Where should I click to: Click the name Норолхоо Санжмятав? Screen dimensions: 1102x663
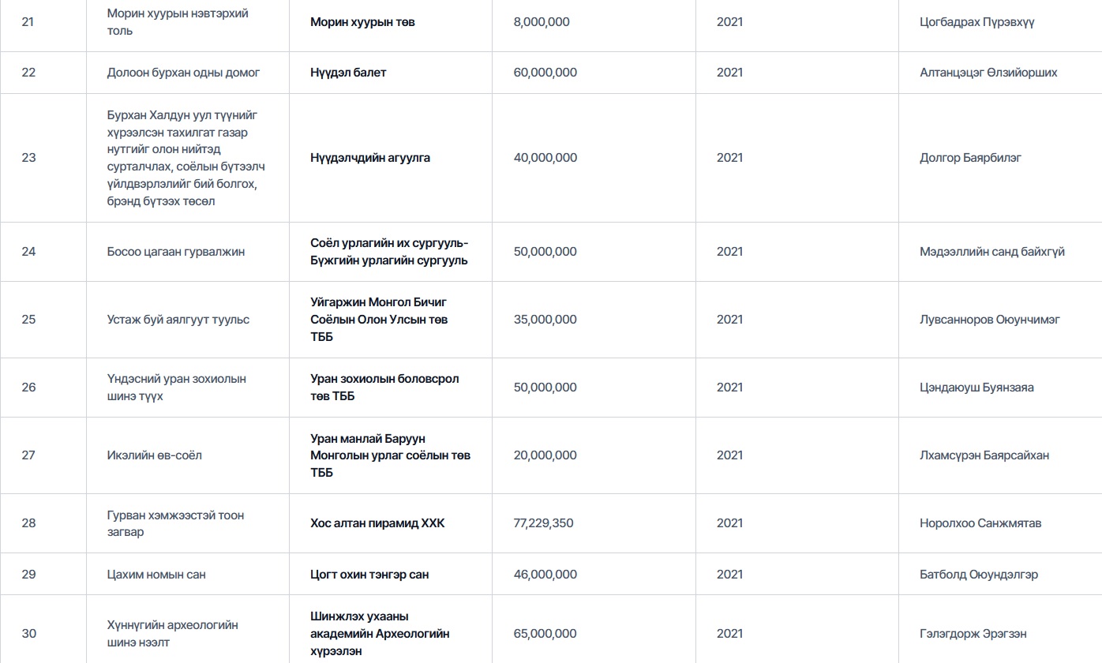pos(980,523)
